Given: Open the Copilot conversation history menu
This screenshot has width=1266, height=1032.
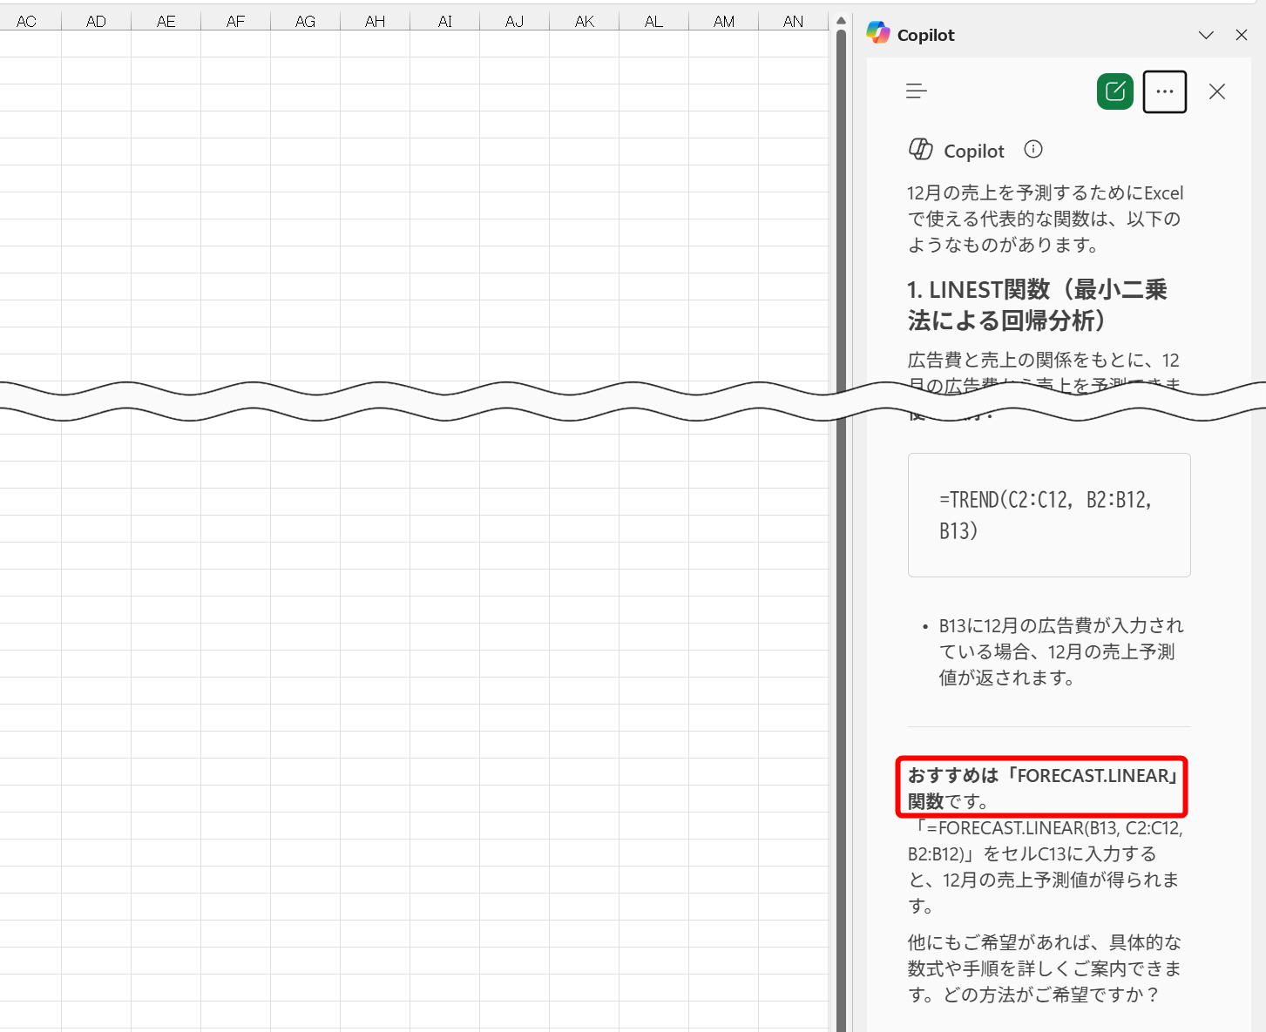Looking at the screenshot, I should tap(916, 91).
